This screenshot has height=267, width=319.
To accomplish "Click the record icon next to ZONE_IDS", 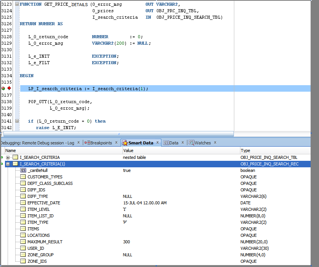I will pos(23,261).
